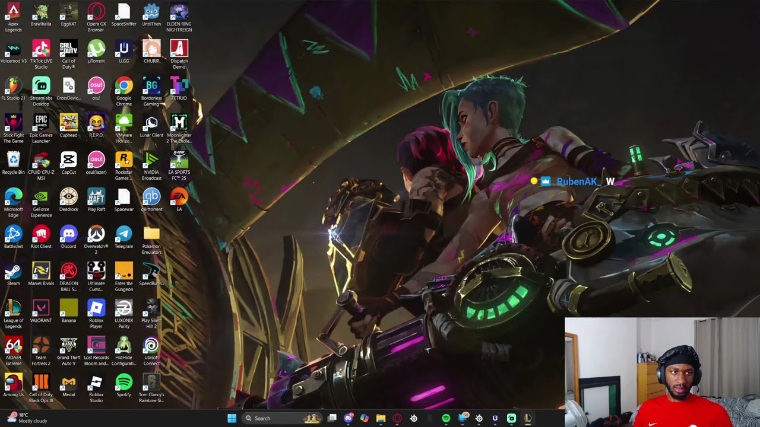Image resolution: width=760 pixels, height=427 pixels.
Task: Select the Telegram desktop icon
Action: coord(123,237)
